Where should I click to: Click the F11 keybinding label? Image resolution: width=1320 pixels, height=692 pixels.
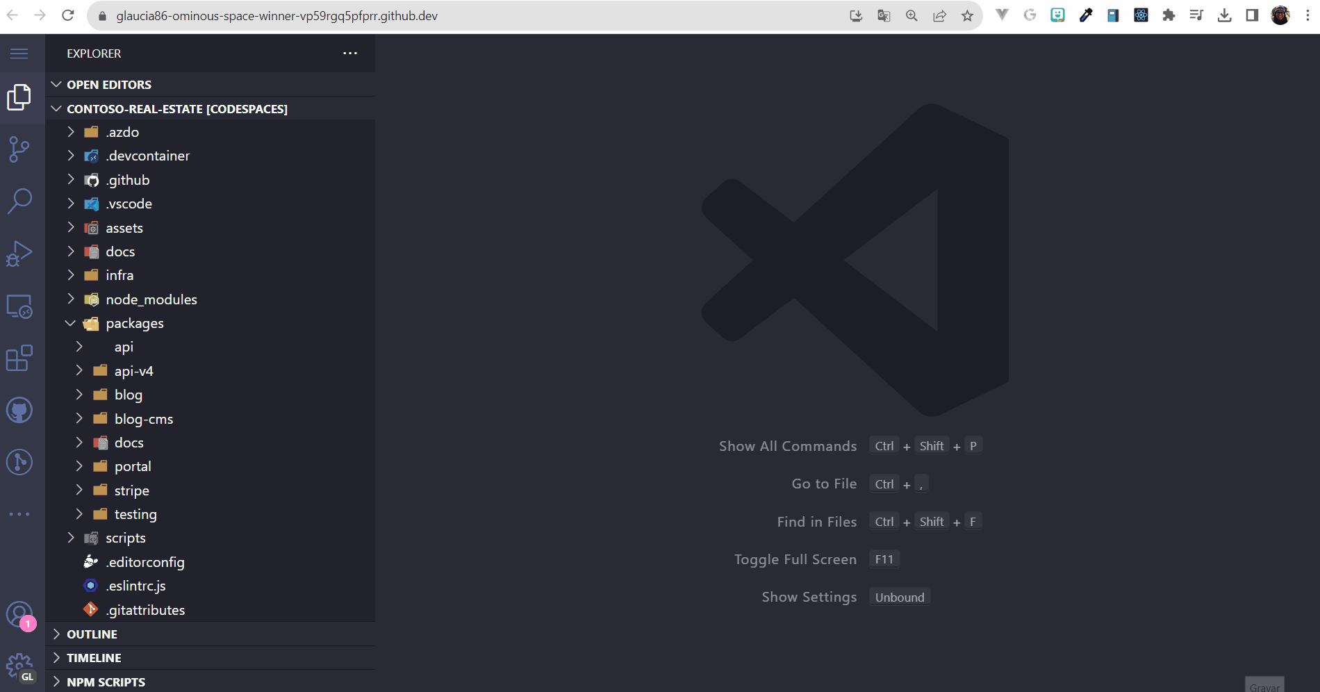(884, 559)
